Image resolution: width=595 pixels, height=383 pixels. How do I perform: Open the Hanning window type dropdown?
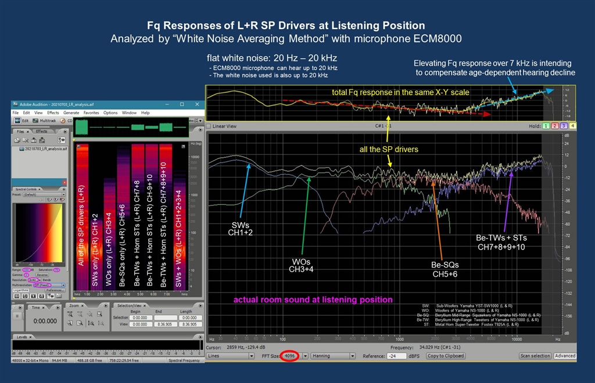pyautogui.click(x=333, y=356)
